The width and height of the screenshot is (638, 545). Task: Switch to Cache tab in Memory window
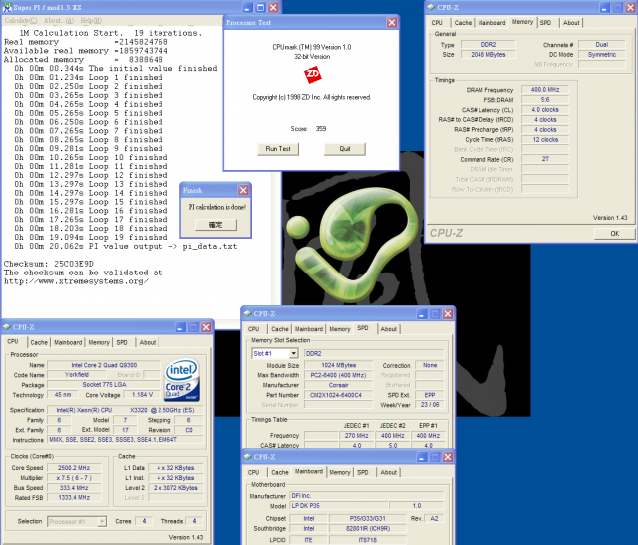point(463,23)
